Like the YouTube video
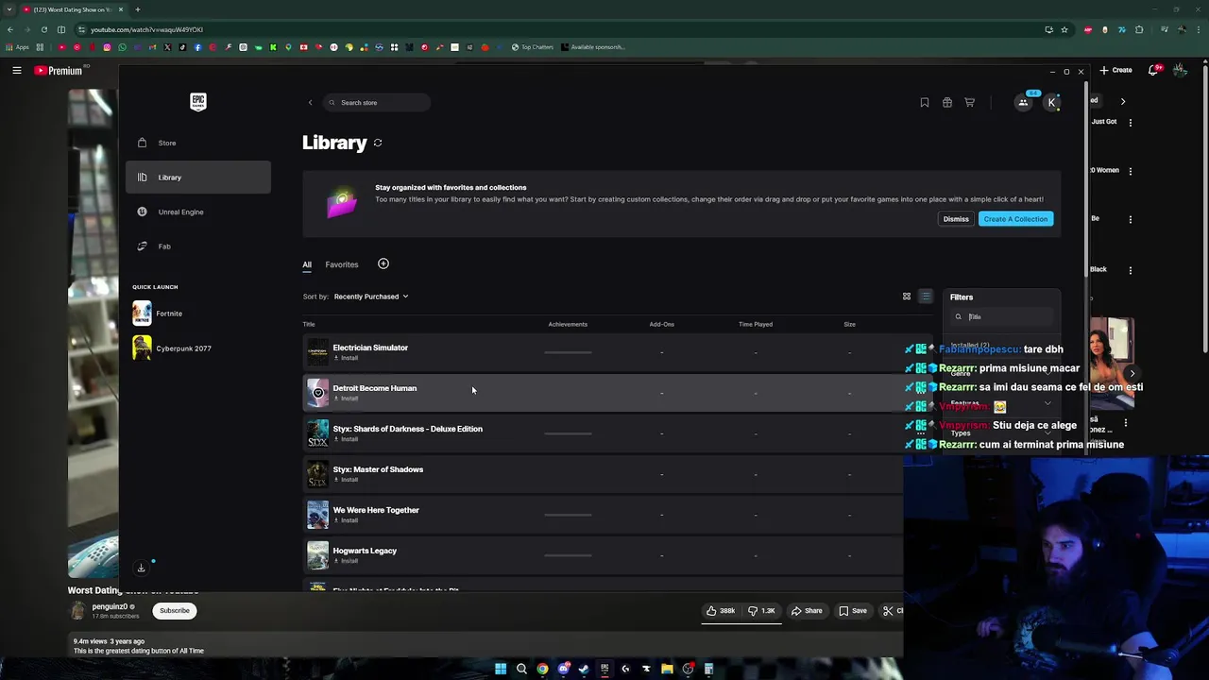1209x680 pixels. click(721, 611)
